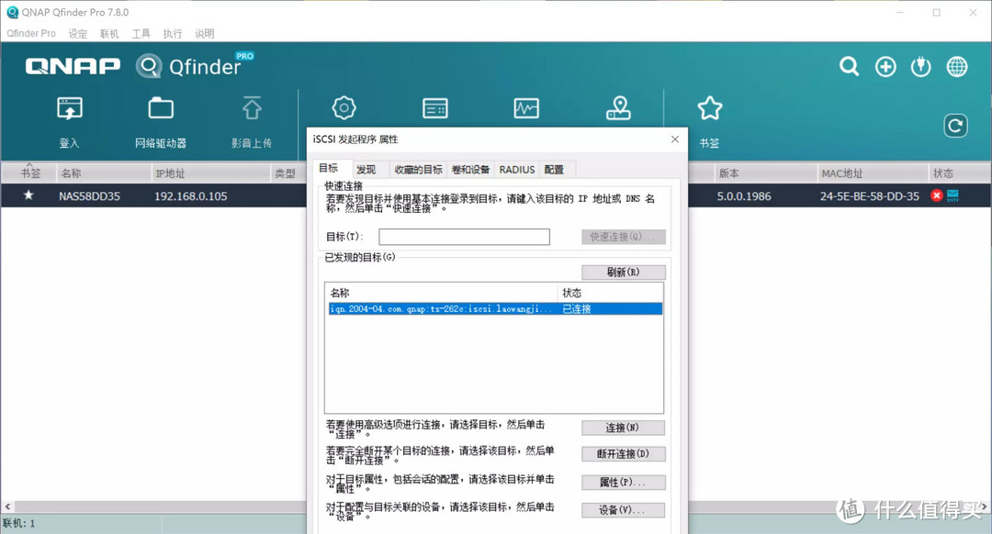
Task: Close the iSCSI 发起程序 属性 dialog
Action: tap(675, 139)
